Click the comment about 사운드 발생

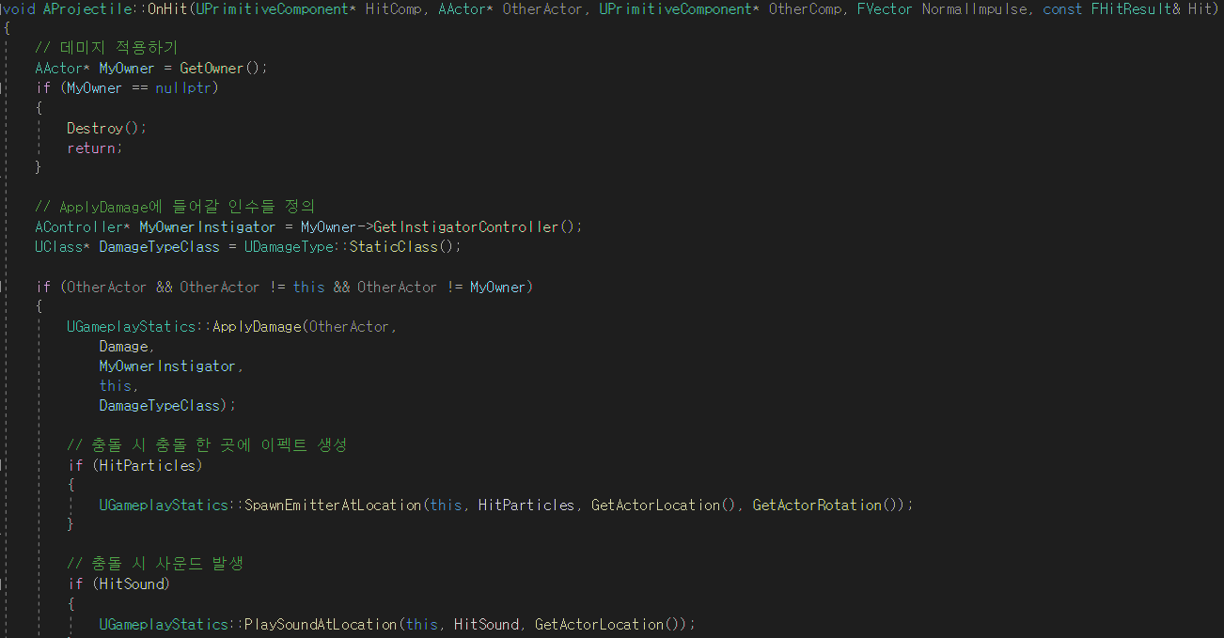coord(156,564)
